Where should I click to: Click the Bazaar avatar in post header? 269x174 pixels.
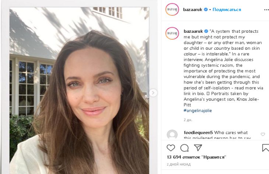point(172,10)
